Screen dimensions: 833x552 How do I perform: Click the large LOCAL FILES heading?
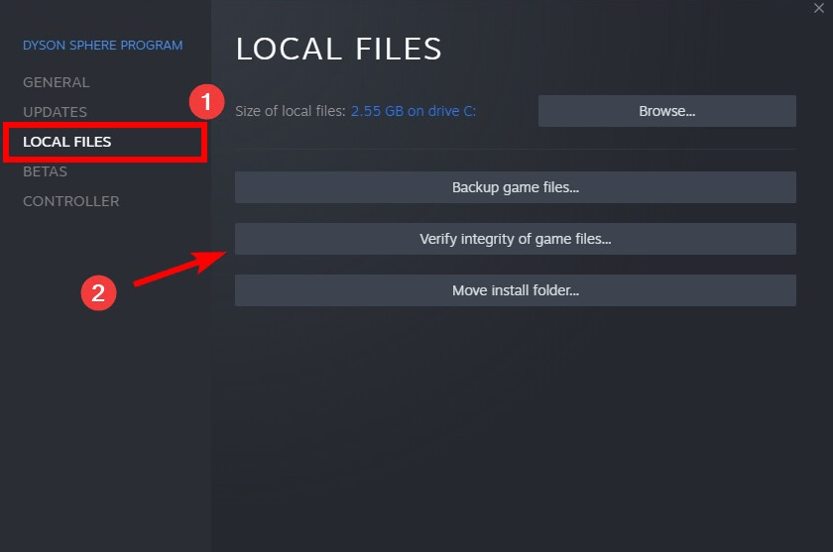point(338,49)
